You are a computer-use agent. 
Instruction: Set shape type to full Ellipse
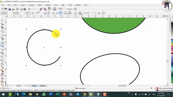53,13
